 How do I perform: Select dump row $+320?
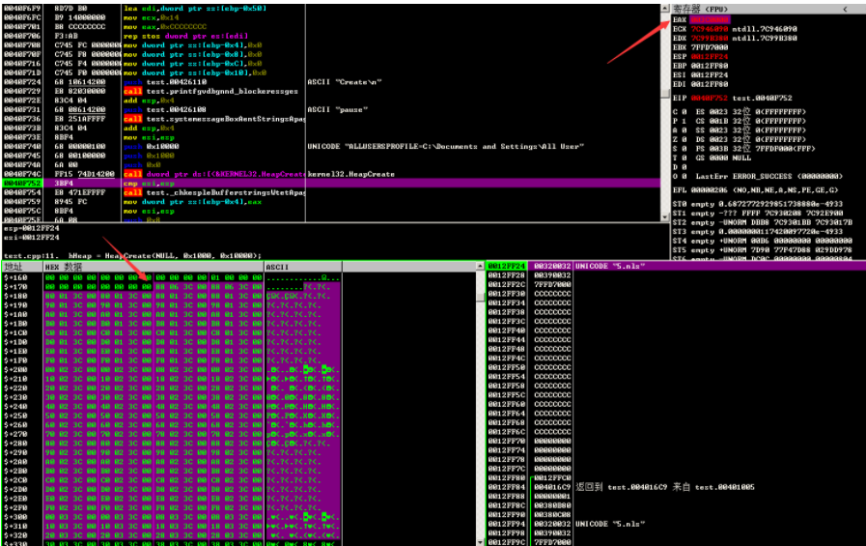[x=172, y=535]
